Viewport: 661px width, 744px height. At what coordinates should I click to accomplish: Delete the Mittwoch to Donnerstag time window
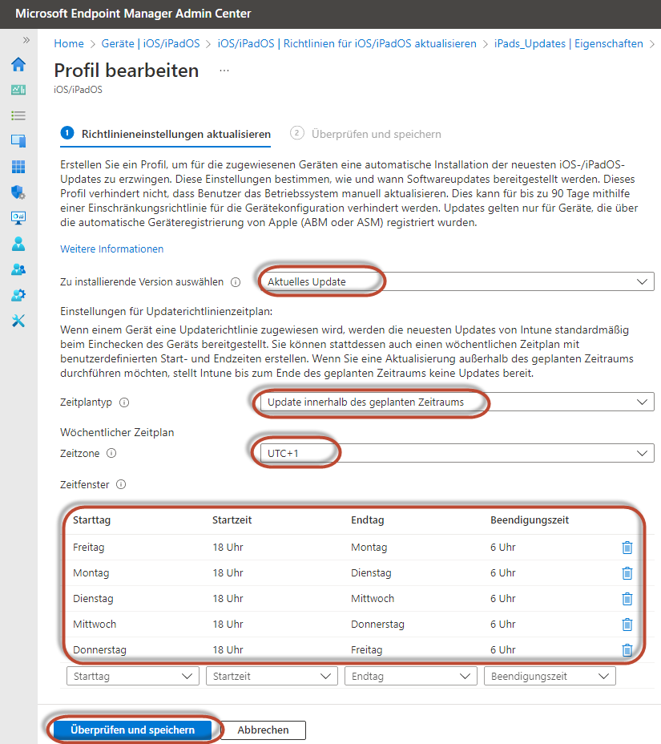tap(627, 625)
